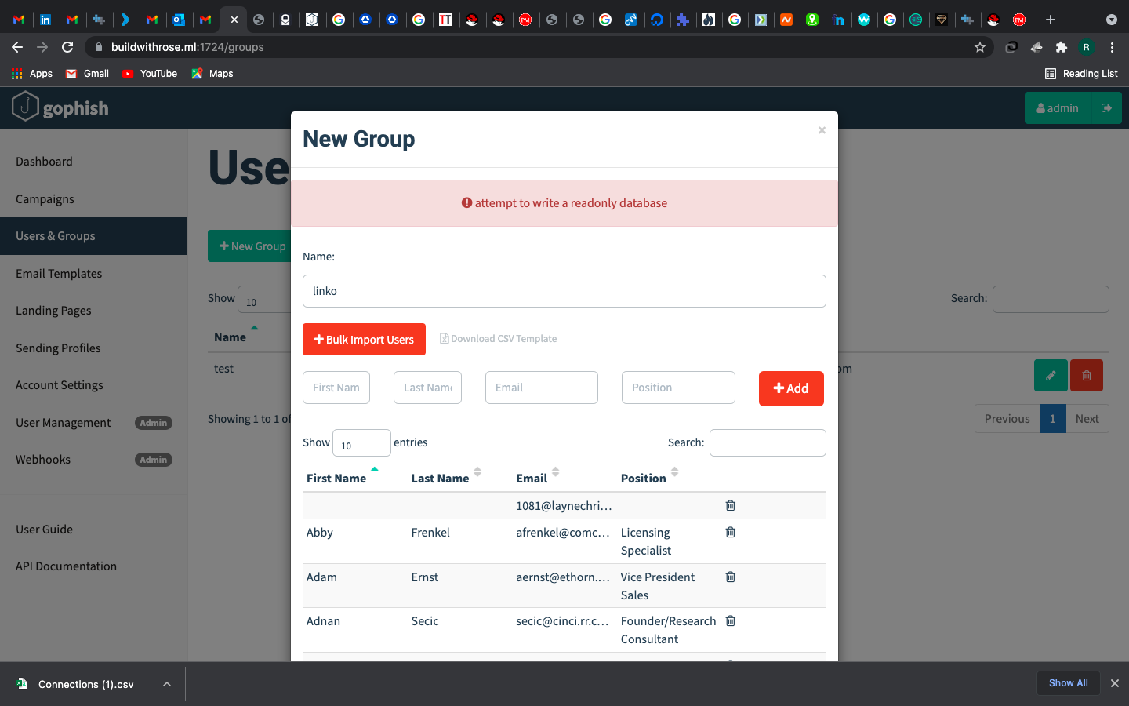Click the modal's Search box
This screenshot has width=1129, height=706.
pos(768,442)
